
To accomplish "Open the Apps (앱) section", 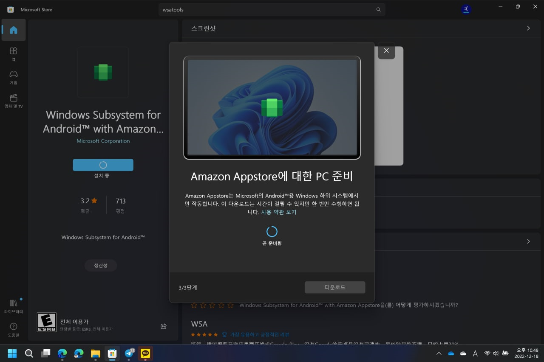I will (x=14, y=53).
